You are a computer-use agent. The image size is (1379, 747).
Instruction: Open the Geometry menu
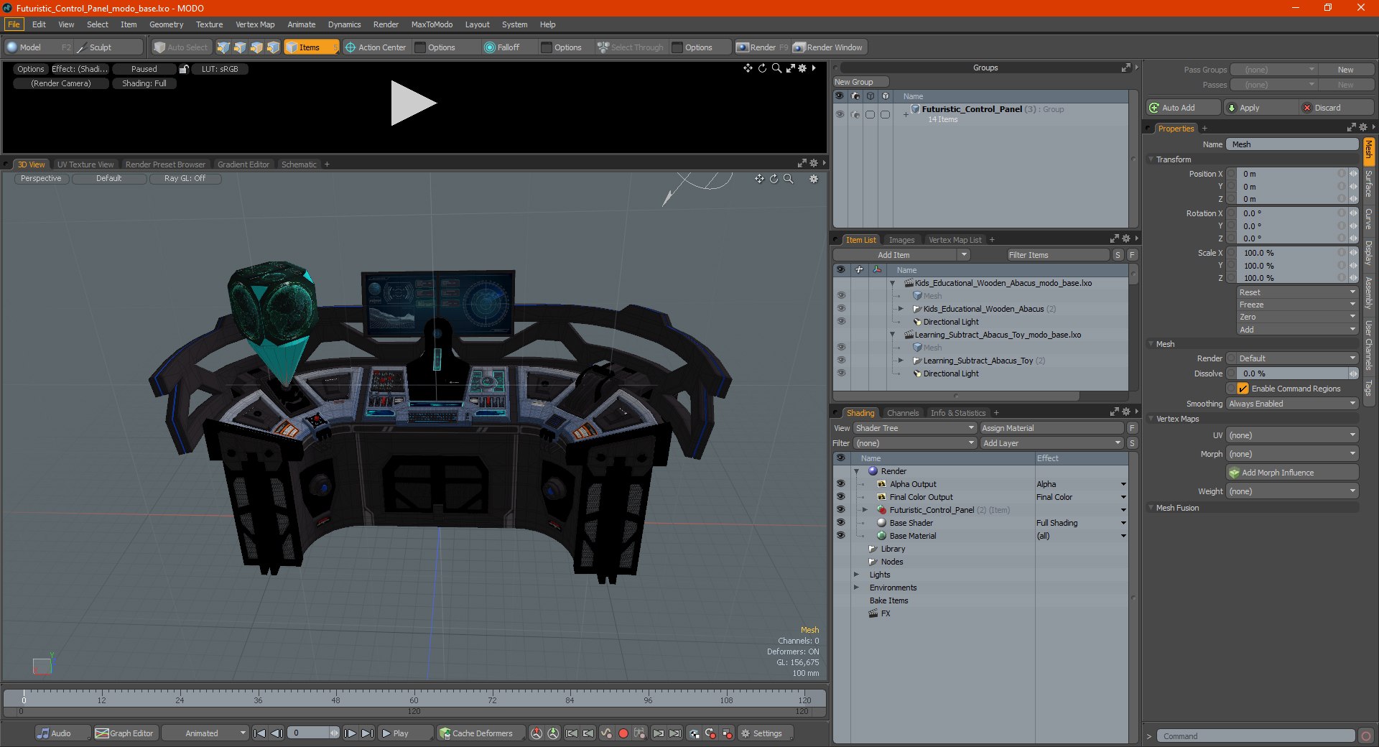pyautogui.click(x=166, y=24)
